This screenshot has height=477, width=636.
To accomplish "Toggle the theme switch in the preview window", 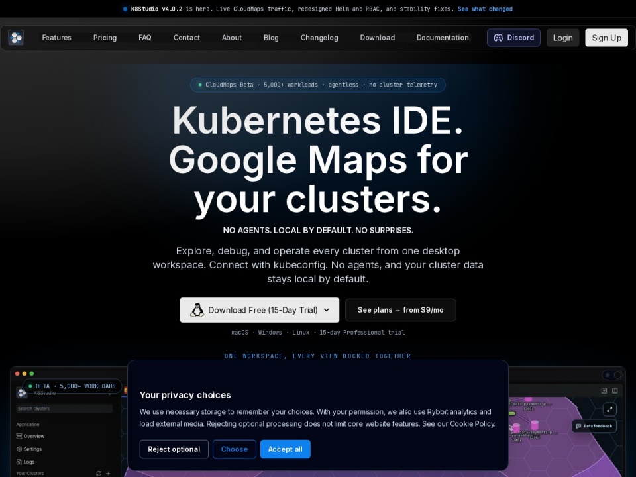I will click(x=611, y=375).
